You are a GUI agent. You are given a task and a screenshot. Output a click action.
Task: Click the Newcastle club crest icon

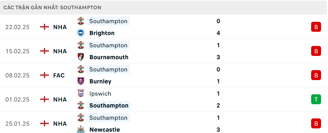point(80,130)
